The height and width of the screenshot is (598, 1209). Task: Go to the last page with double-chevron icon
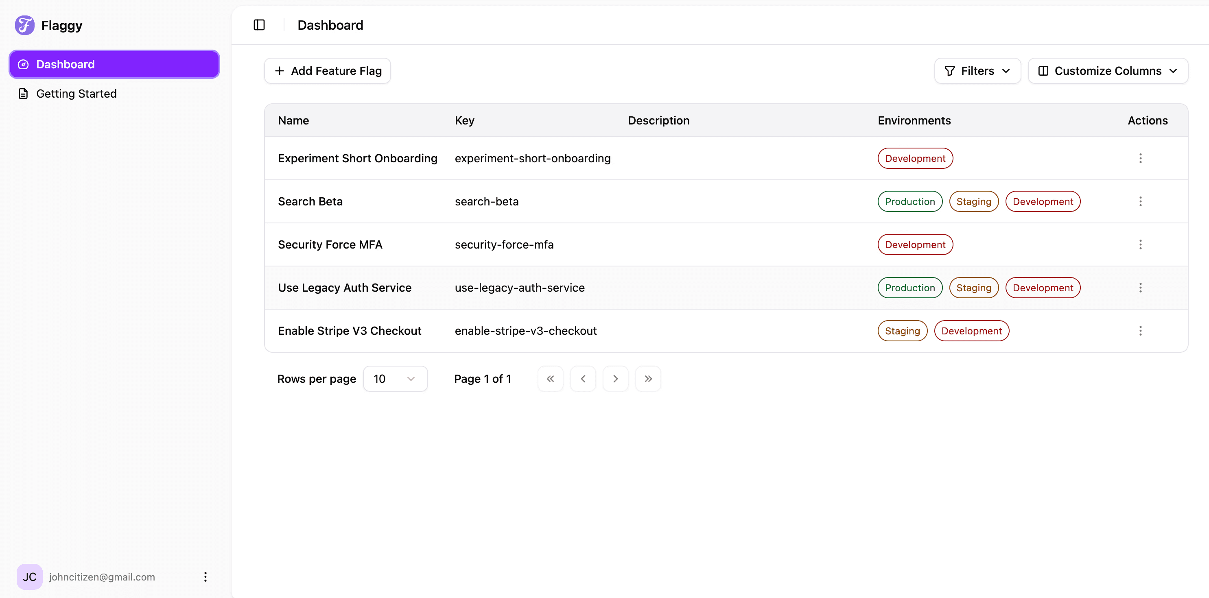[648, 378]
